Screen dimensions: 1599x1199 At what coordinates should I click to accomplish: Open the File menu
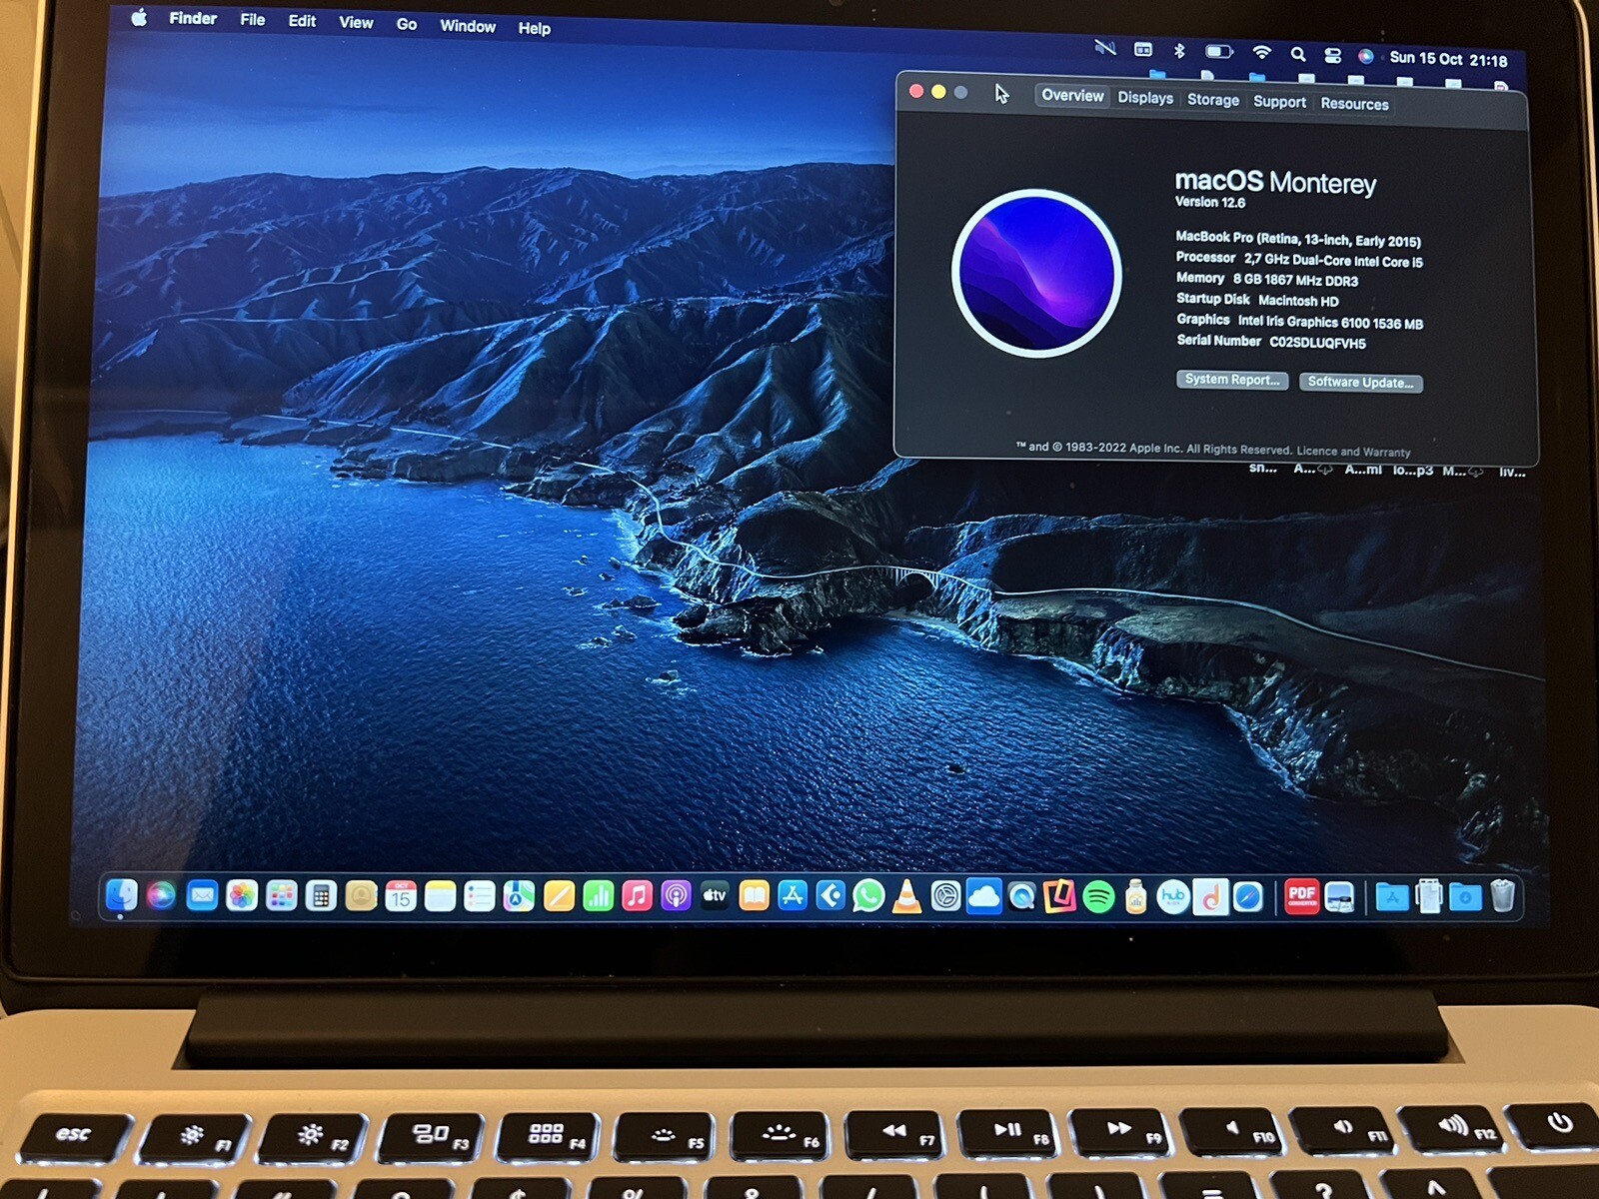[253, 19]
